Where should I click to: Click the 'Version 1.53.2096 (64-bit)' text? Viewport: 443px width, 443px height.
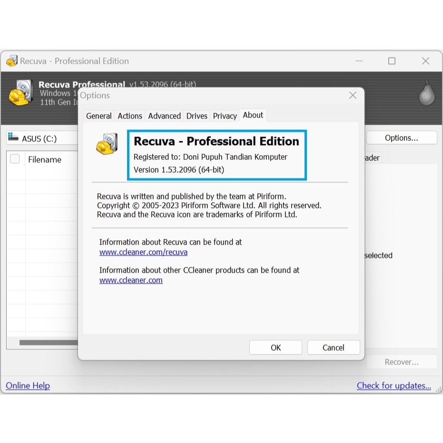(179, 170)
